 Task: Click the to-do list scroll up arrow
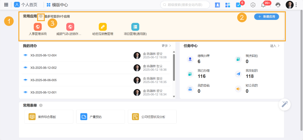pos(174,52)
